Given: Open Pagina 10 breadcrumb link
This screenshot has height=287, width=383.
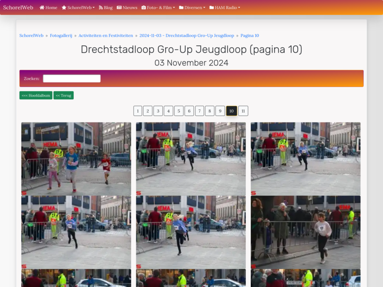Looking at the screenshot, I should click(249, 35).
